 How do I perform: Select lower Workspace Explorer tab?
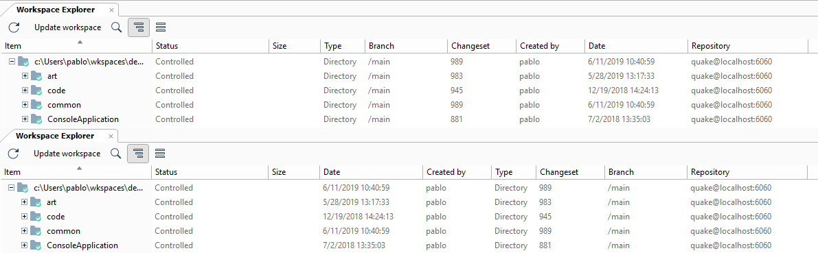tap(55, 136)
